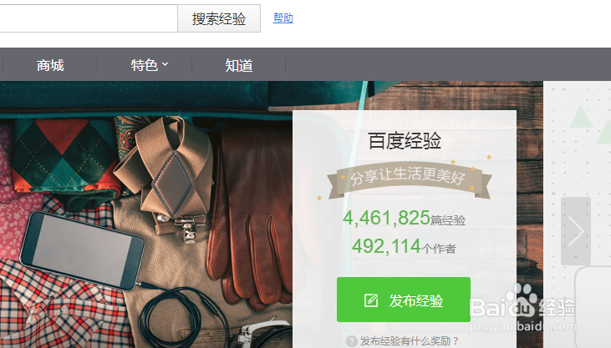Open 发布经验有什么奖励 question link

410,341
